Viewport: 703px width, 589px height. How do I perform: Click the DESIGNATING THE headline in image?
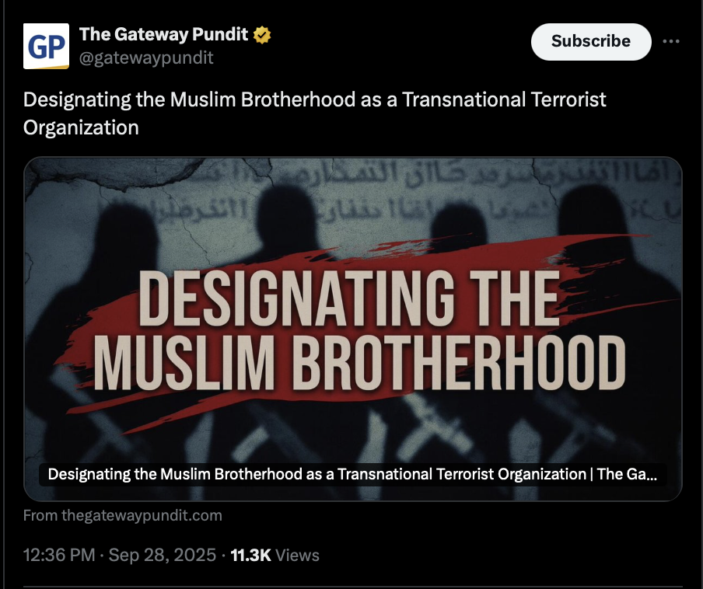pos(349,298)
